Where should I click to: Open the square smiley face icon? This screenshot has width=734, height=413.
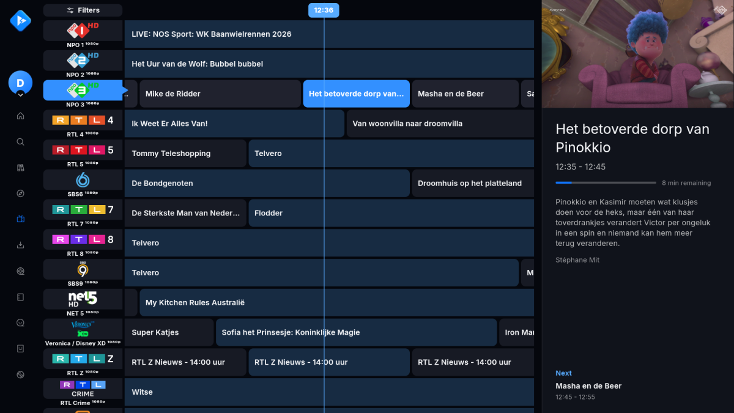pyautogui.click(x=20, y=348)
